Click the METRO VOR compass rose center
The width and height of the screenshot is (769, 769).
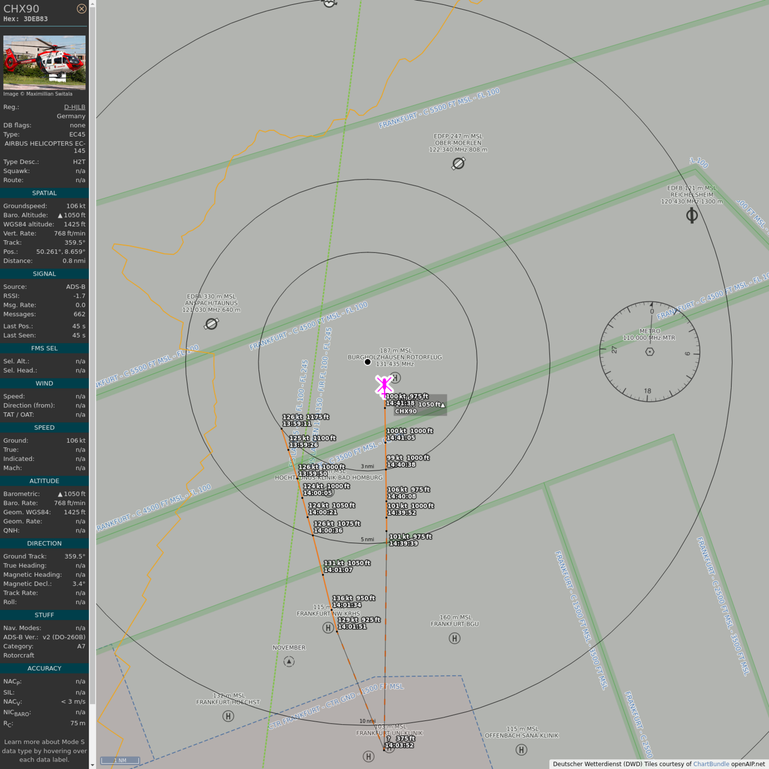coord(650,351)
